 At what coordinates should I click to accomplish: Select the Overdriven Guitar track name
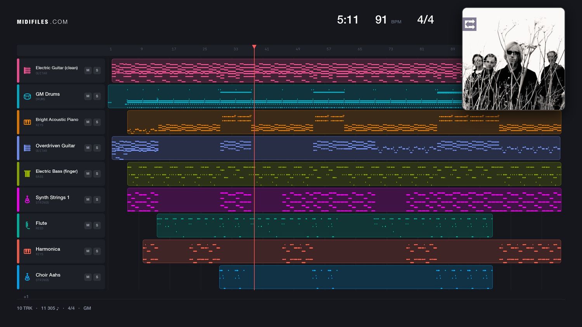(x=55, y=146)
